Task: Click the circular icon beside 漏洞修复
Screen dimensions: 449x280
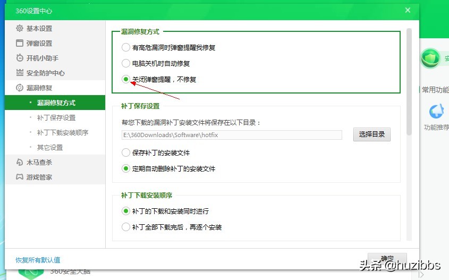Action: (20, 88)
